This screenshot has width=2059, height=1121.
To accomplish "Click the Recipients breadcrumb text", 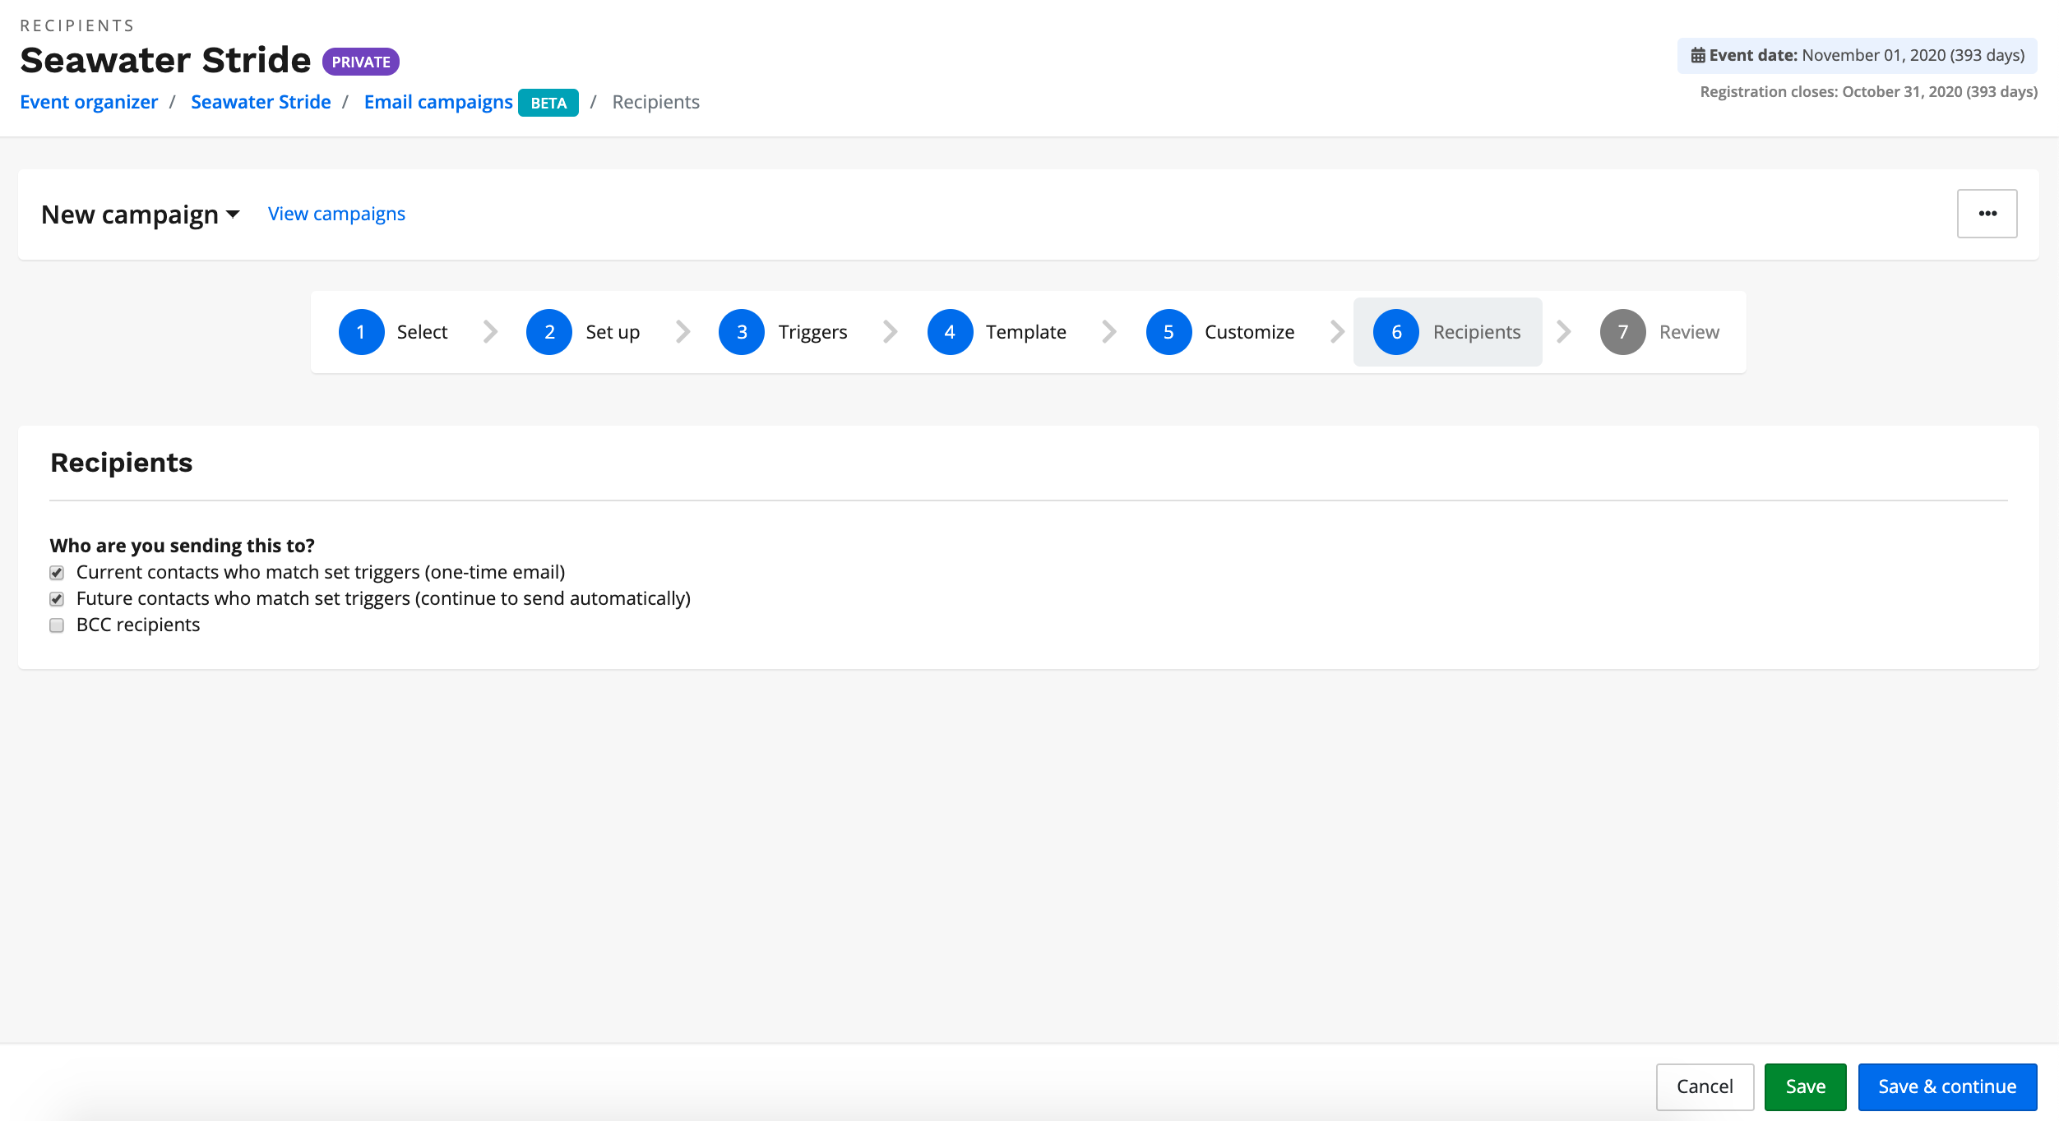I will tap(655, 102).
